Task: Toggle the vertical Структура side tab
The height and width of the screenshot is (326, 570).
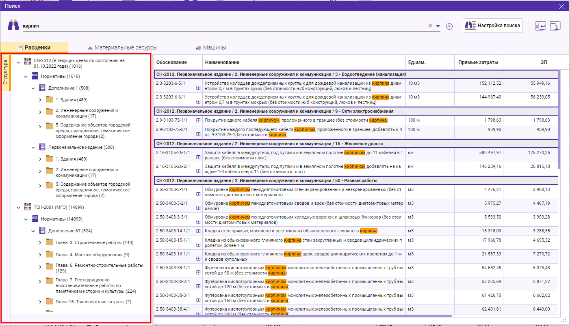Action: [6, 72]
